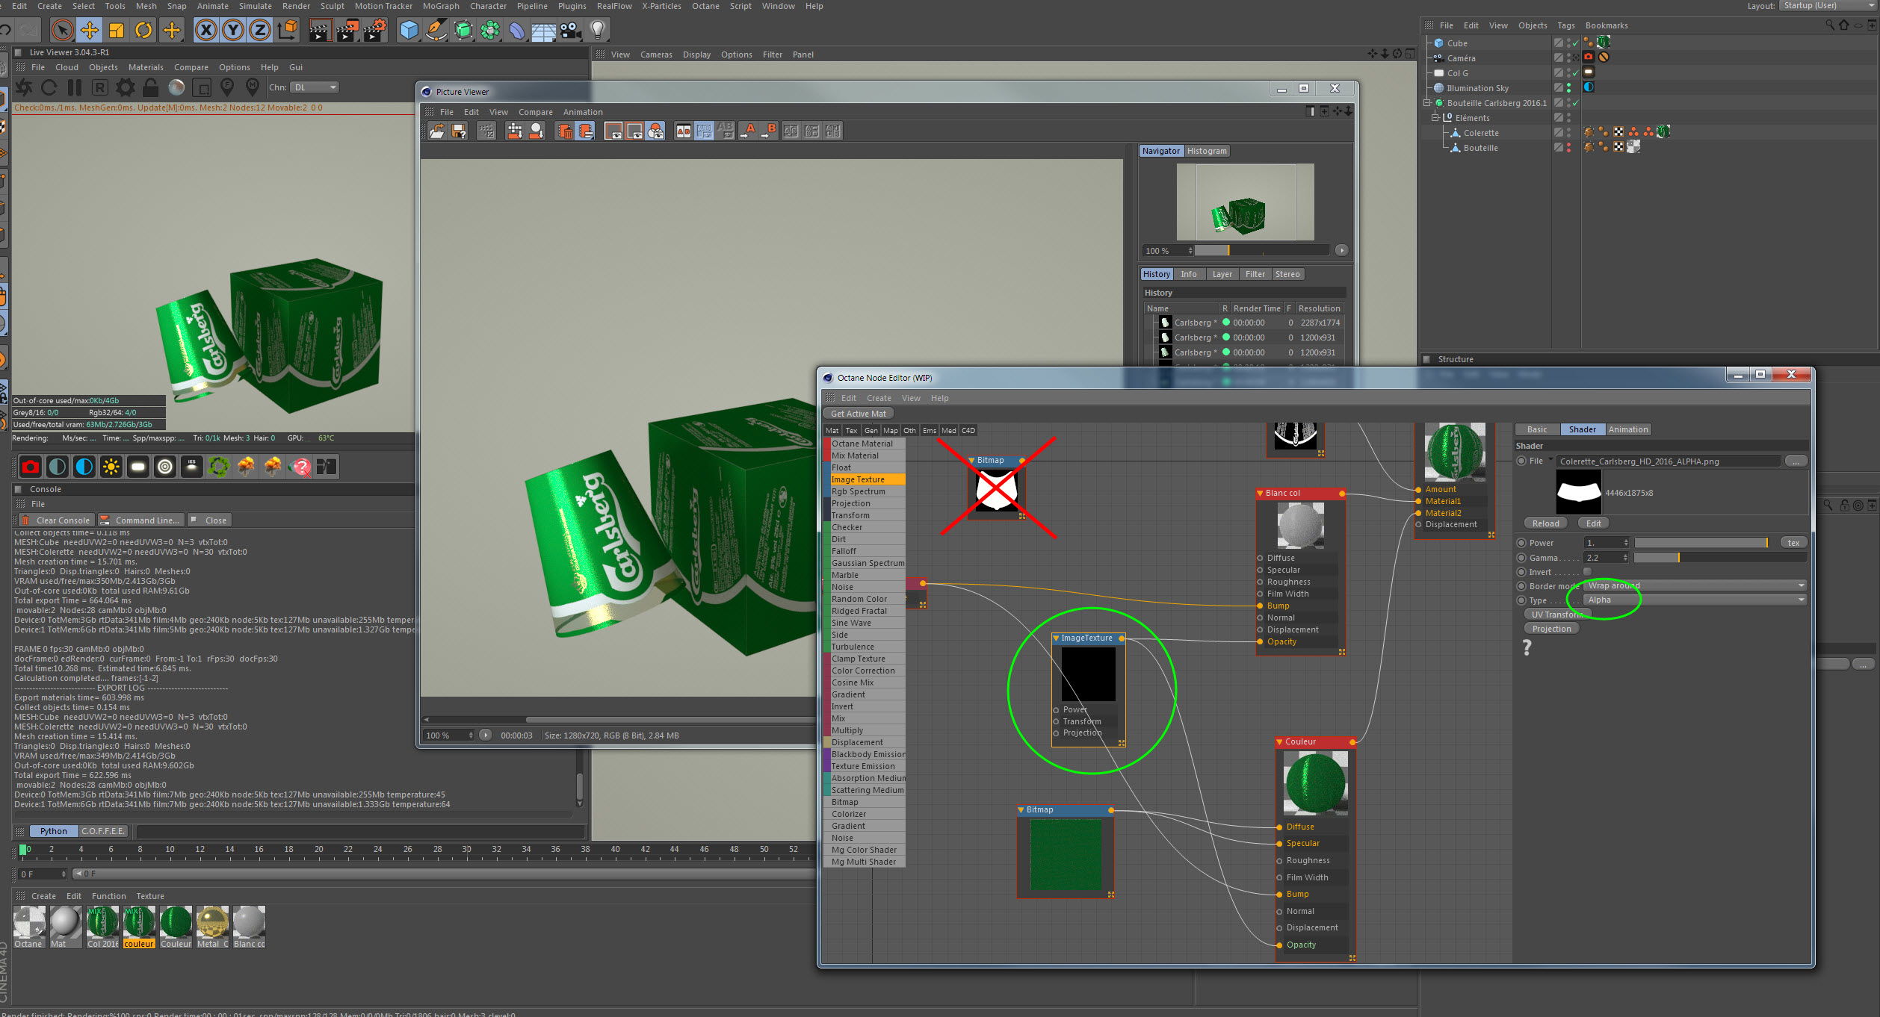Open the MoGraph menu
This screenshot has width=1880, height=1017.
tap(441, 6)
